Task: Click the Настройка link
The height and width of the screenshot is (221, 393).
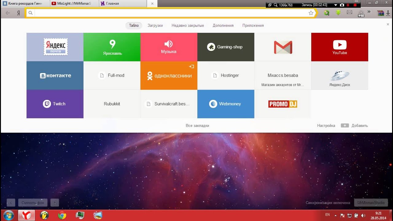Action: pyautogui.click(x=326, y=126)
